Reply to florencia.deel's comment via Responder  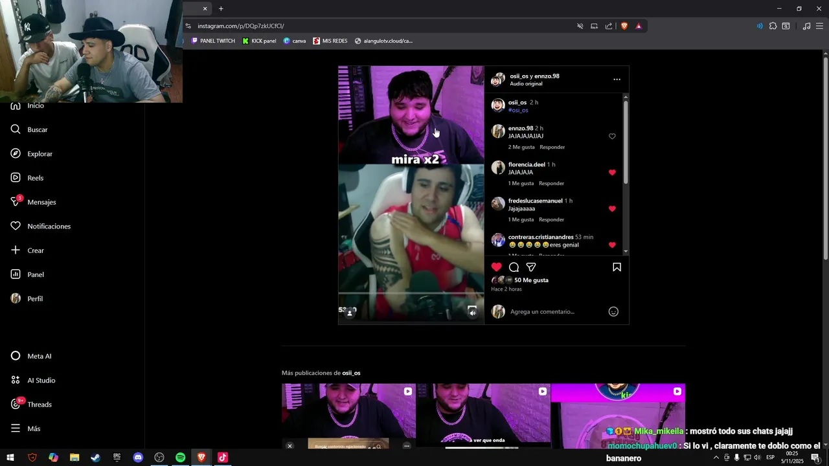click(552, 183)
